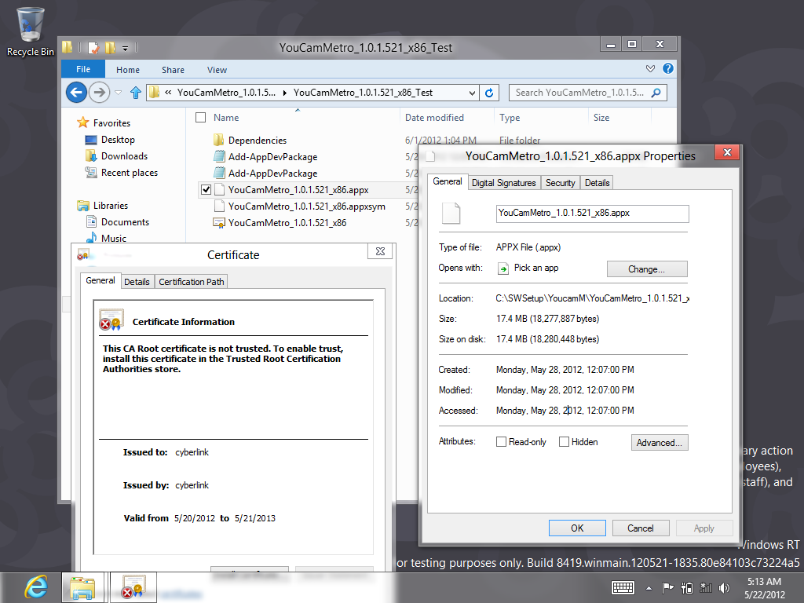
Task: Open the Recycle Bin desktop icon
Action: tap(30, 30)
